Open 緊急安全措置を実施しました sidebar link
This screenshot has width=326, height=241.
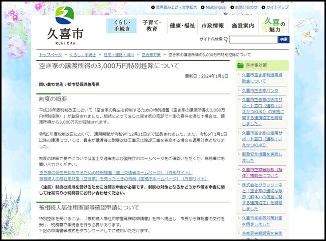tap(262, 157)
